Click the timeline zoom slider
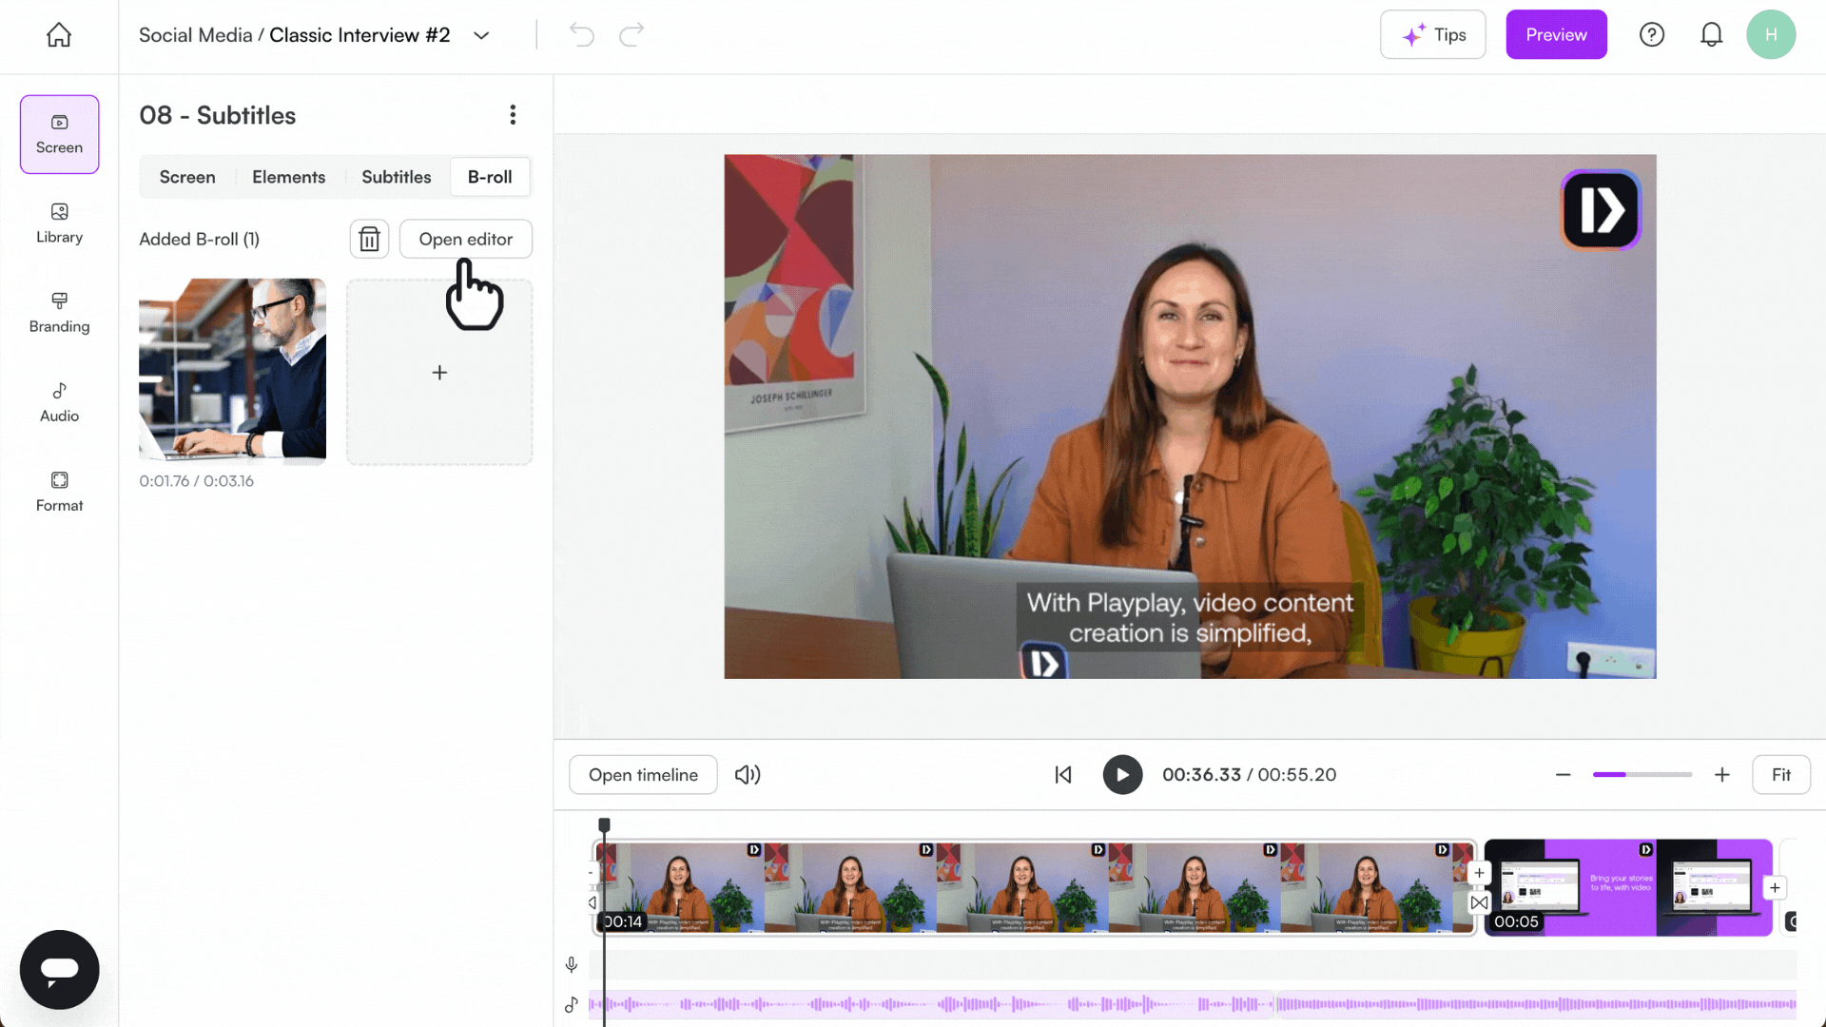 click(1641, 775)
